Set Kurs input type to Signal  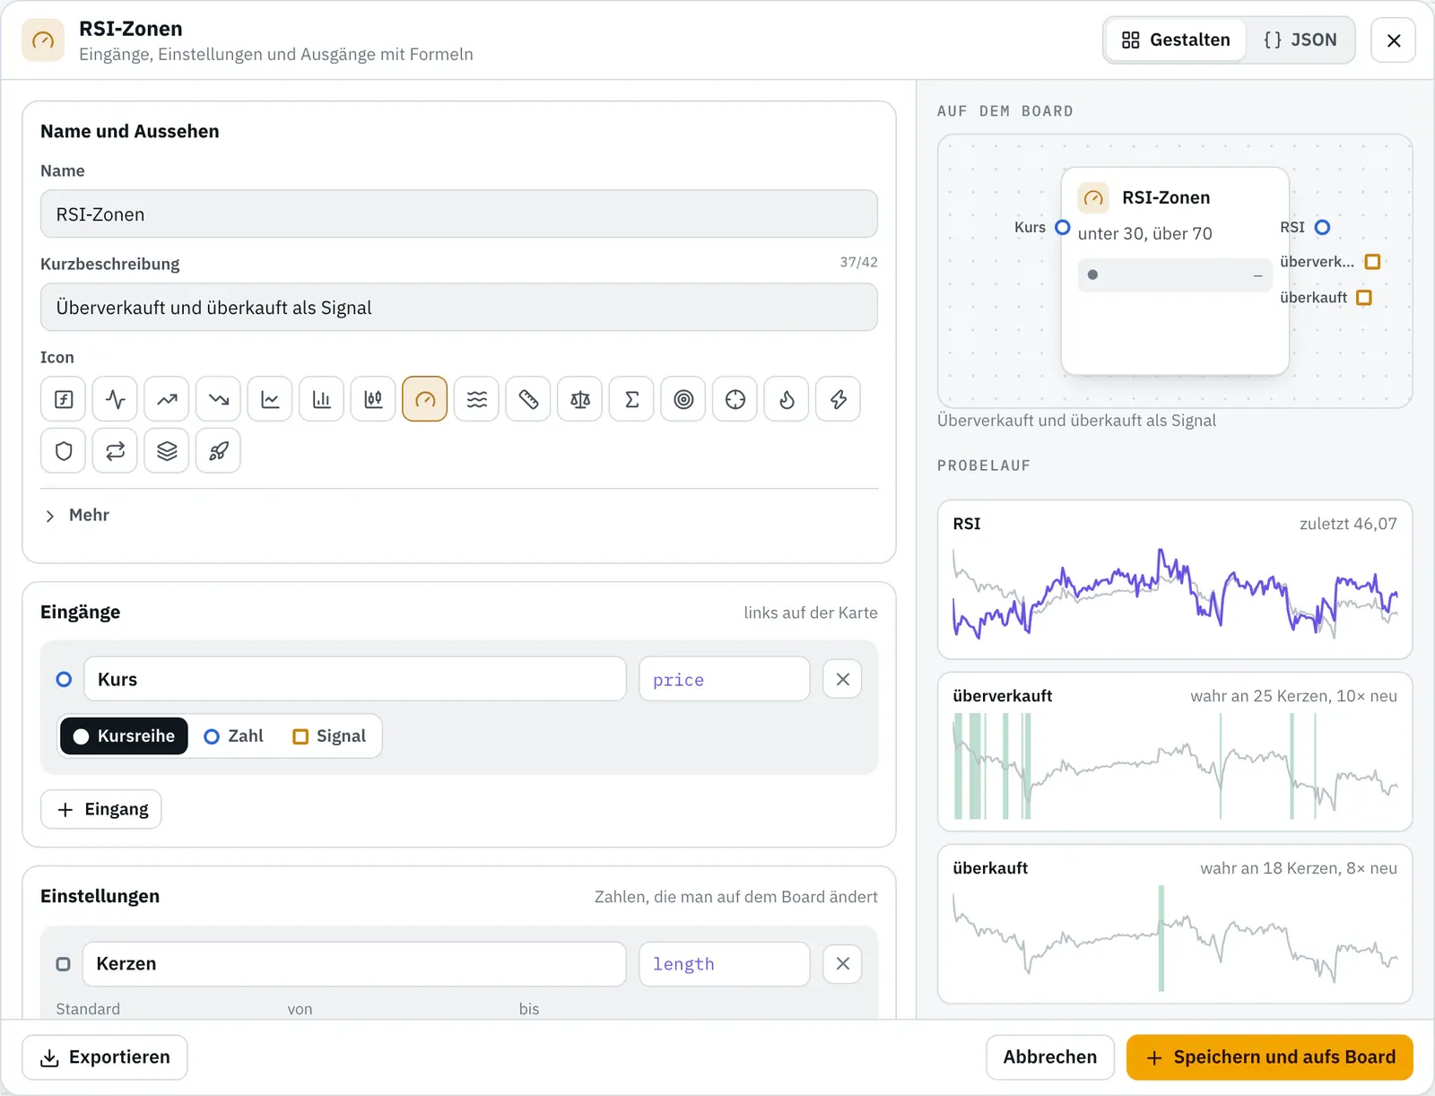(x=329, y=736)
